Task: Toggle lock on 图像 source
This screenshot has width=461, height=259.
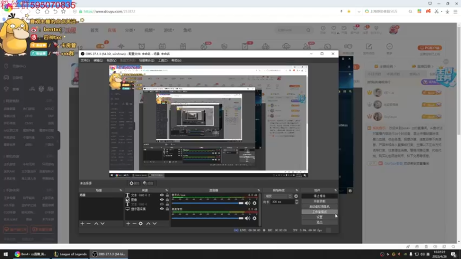Action: (x=167, y=200)
